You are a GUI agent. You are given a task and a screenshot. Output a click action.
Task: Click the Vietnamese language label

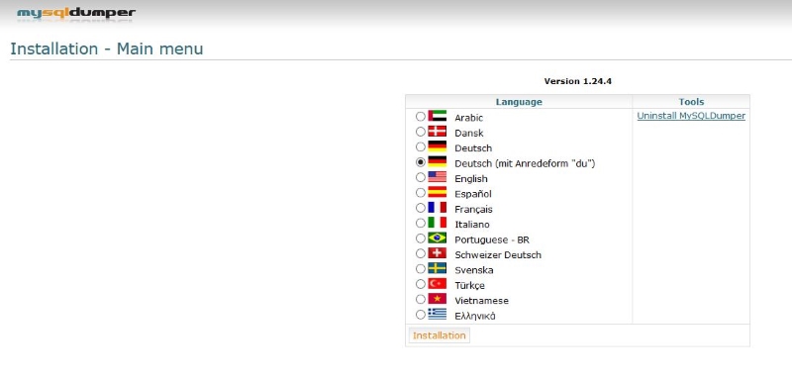coord(481,301)
